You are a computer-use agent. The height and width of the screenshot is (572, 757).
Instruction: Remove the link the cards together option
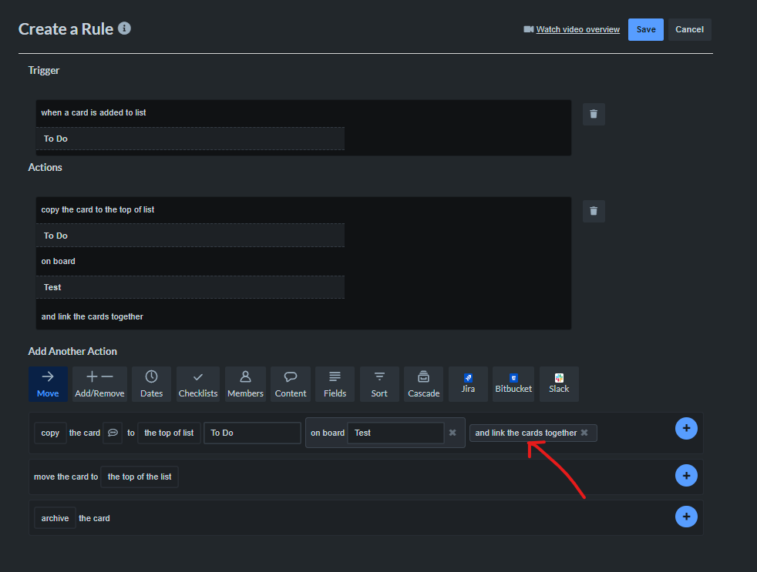pos(584,433)
